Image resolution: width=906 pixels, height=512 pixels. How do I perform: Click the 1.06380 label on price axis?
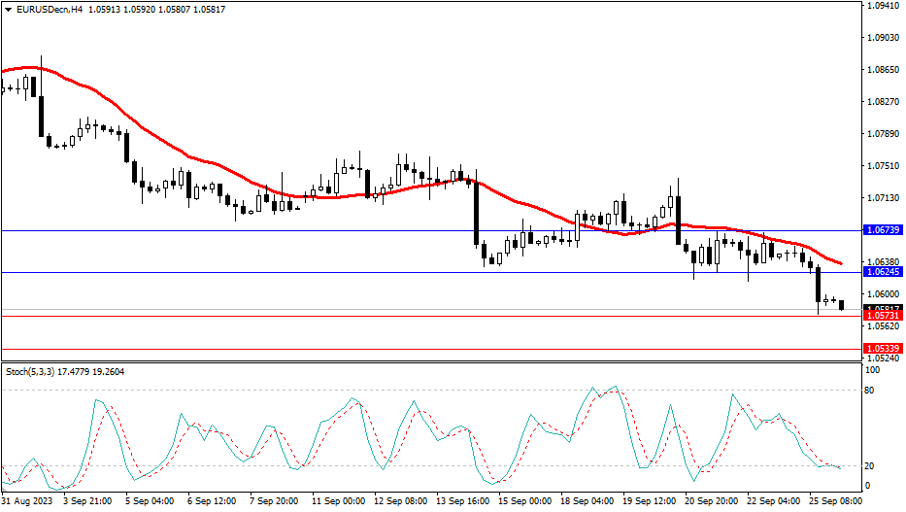click(x=883, y=262)
